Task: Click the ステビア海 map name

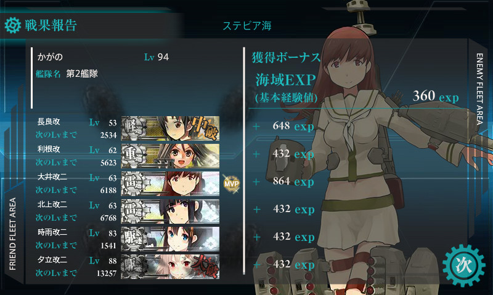Action: tap(247, 26)
